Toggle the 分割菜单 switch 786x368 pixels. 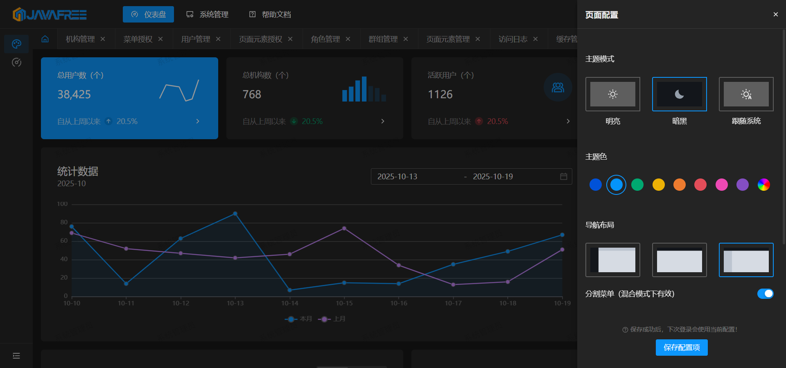(x=765, y=293)
